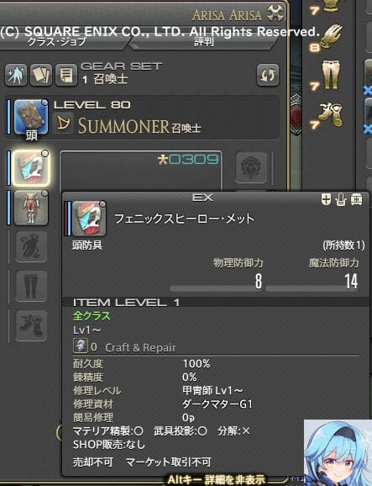
Task: Click the empty feet equipment slot
Action: (31, 325)
